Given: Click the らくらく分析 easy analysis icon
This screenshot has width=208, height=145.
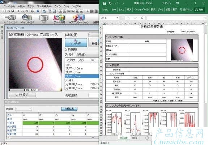Looking at the screenshot, I should tap(10, 19).
